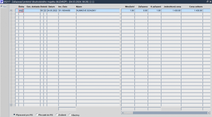Select the 'Převzaté do iFIS' radio button
212x117 pixels.
click(x=37, y=115)
